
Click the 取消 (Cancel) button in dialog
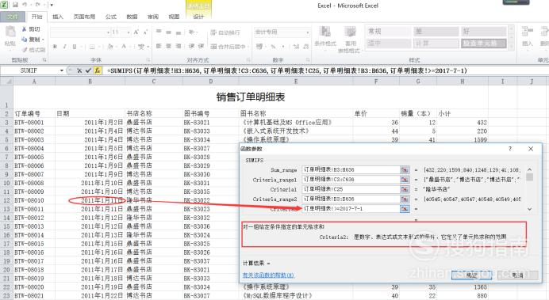coord(517,275)
